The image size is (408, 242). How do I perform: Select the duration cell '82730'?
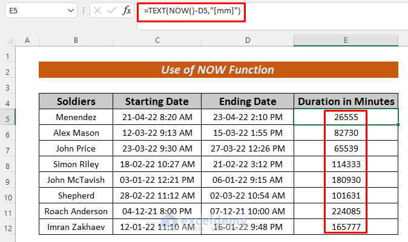tap(346, 133)
